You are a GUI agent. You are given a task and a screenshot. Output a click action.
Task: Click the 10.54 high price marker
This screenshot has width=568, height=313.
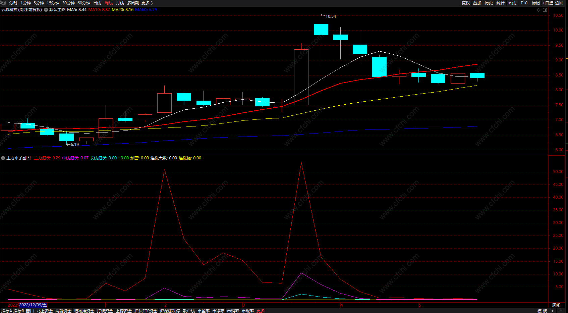pos(331,16)
